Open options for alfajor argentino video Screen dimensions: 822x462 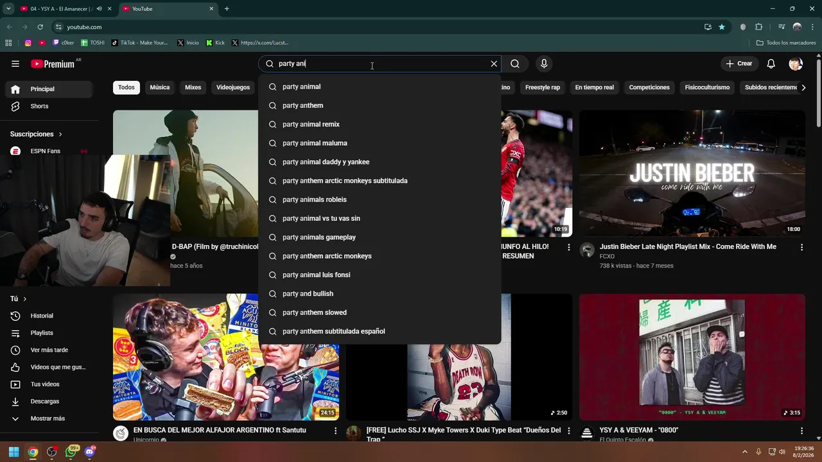coord(335,431)
